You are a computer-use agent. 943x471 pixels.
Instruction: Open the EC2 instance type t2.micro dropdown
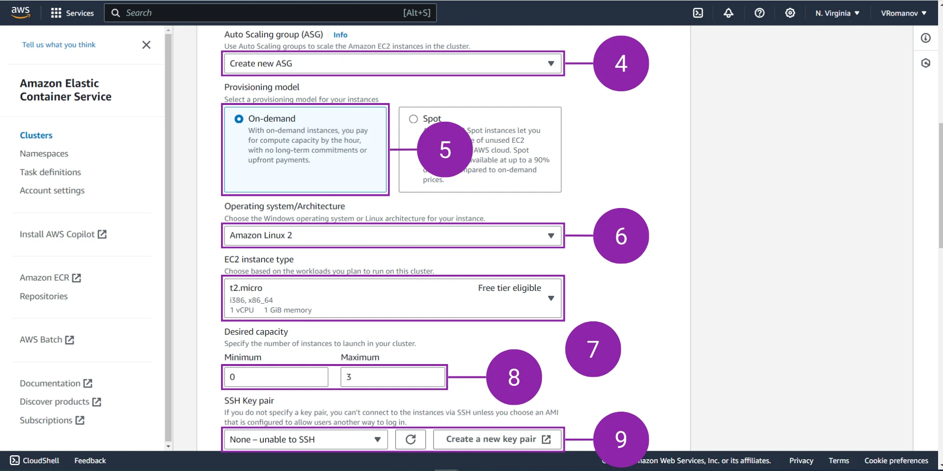tap(392, 298)
